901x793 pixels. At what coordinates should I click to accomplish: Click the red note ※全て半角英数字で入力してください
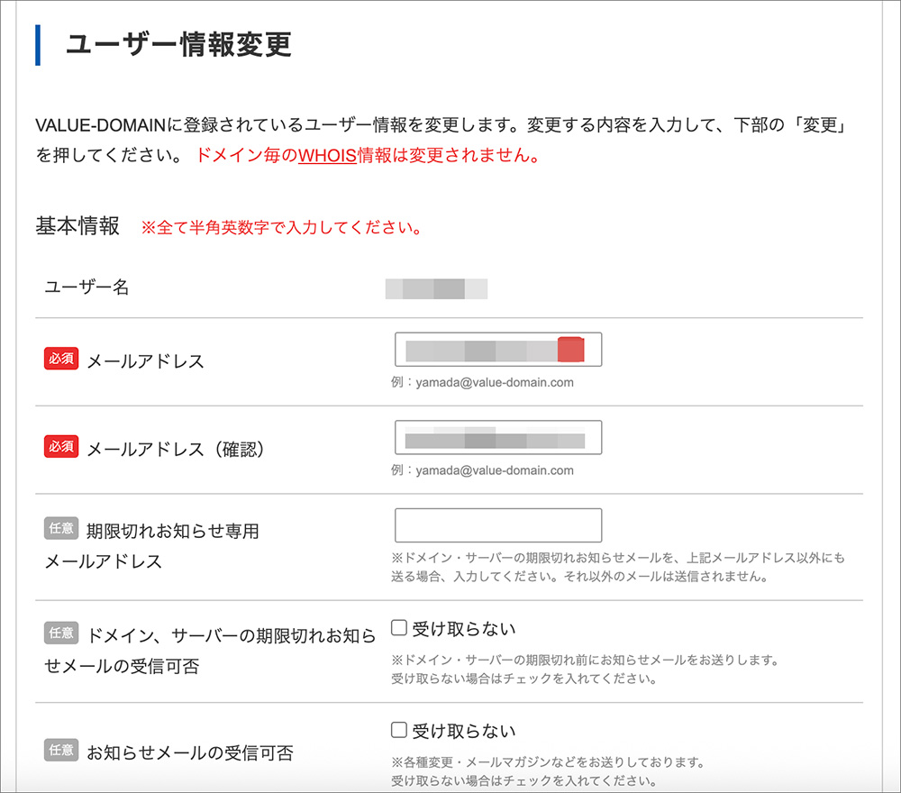(283, 227)
